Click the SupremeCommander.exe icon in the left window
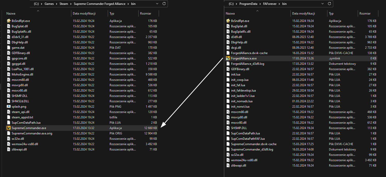 (x=9, y=128)
